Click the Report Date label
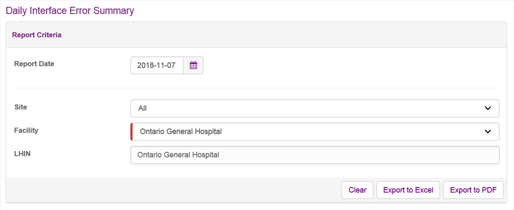514x210 pixels. click(34, 64)
